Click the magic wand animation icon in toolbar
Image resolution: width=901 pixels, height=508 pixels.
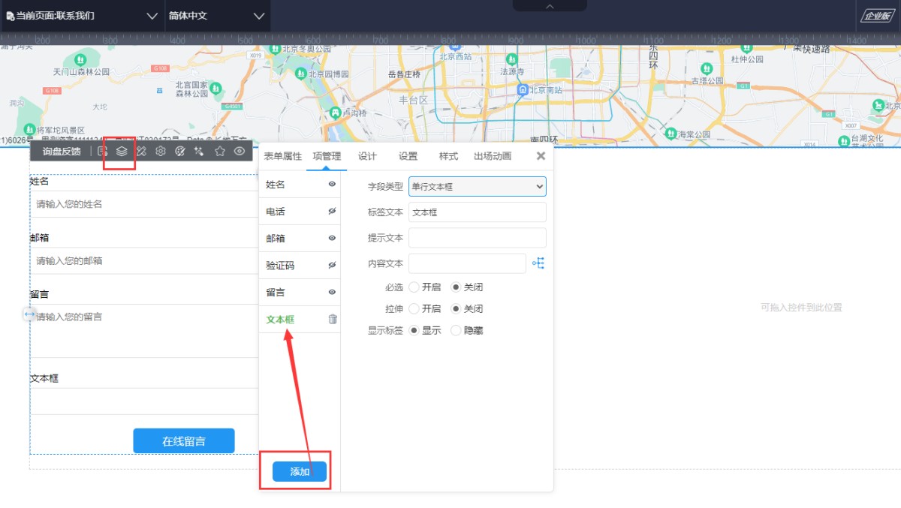199,152
